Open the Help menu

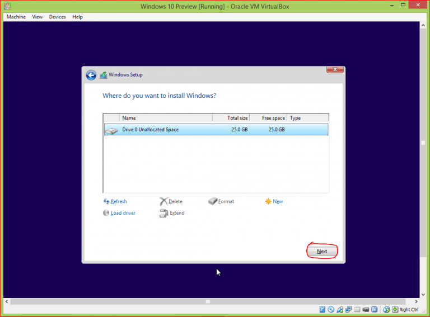click(77, 17)
